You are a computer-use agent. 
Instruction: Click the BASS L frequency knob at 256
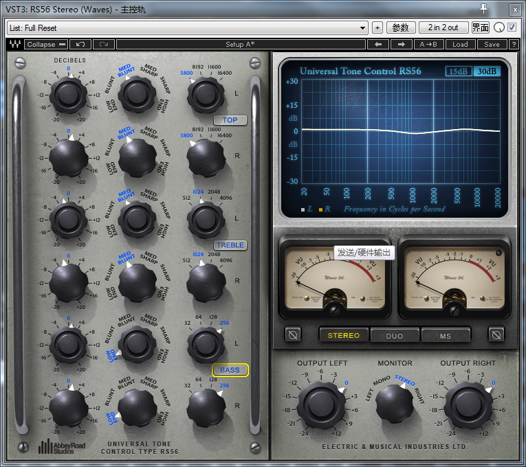pyautogui.click(x=206, y=345)
